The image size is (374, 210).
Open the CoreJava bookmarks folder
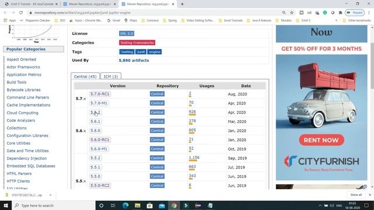coord(150,20)
